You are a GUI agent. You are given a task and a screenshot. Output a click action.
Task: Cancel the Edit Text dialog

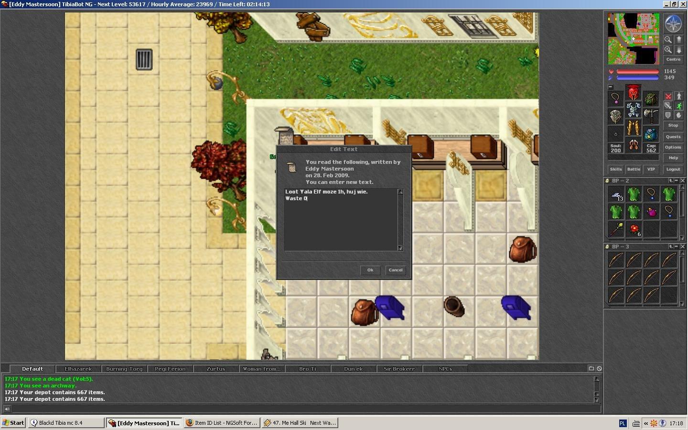pyautogui.click(x=396, y=270)
